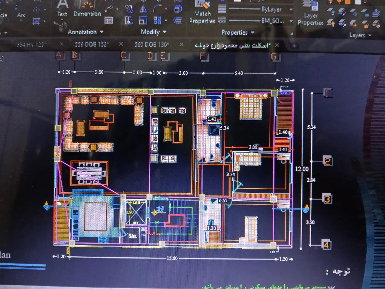Viewport: 385px width, 289px height.
Task: Switch to the 559 DOB 152 tab
Action: [92, 44]
